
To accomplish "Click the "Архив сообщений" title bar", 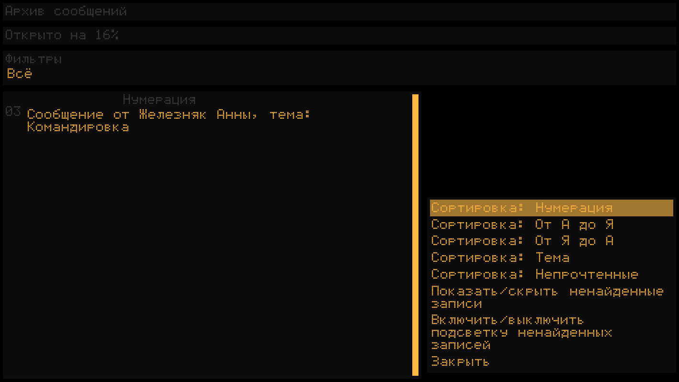I will pos(339,11).
